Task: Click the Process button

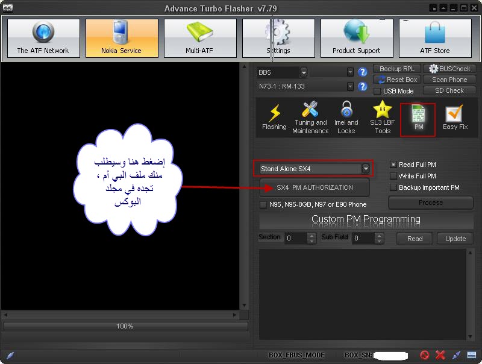Action: 431,202
